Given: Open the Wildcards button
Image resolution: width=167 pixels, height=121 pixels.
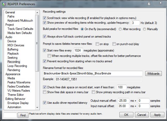Looking at the screenshot, I should [x=154, y=73].
